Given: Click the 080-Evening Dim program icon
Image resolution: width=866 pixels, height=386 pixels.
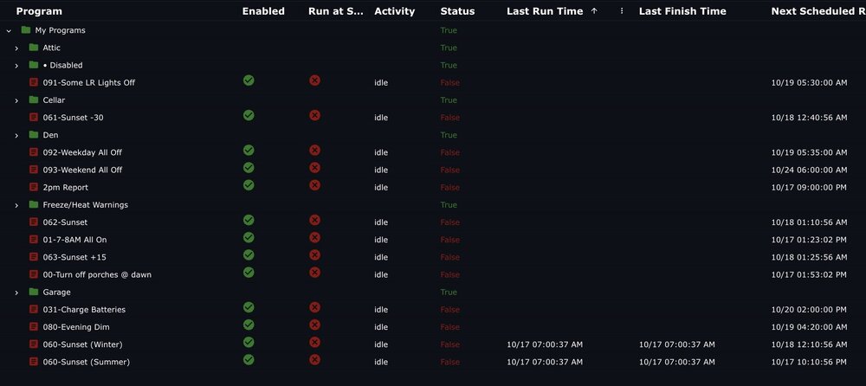Looking at the screenshot, I should [x=34, y=327].
